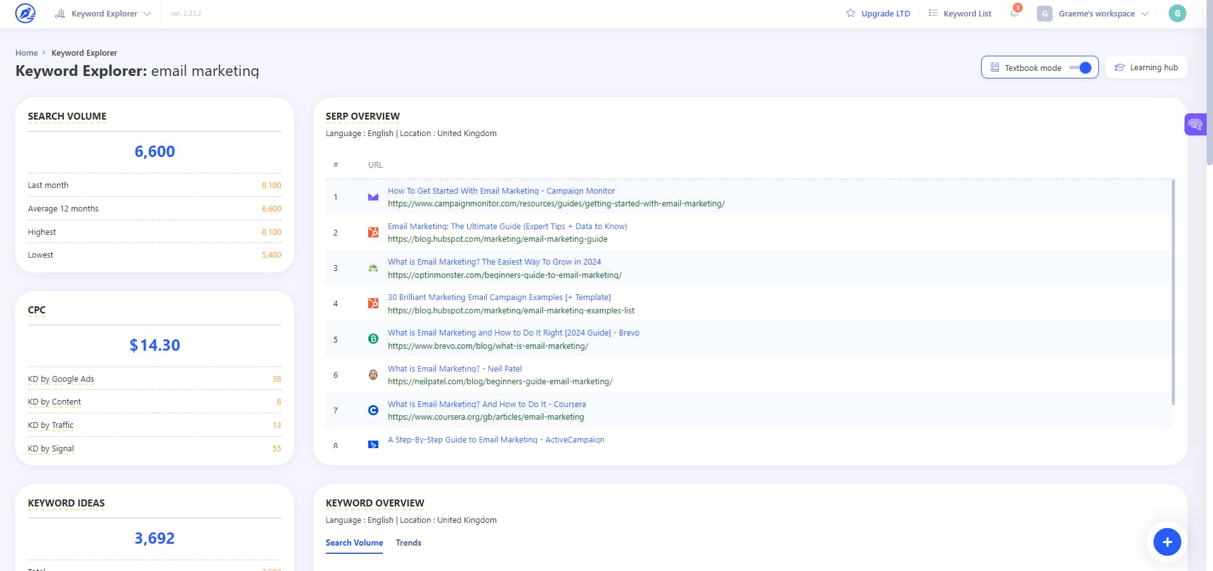Open the Learning hub
The width and height of the screenshot is (1213, 571).
(1146, 67)
